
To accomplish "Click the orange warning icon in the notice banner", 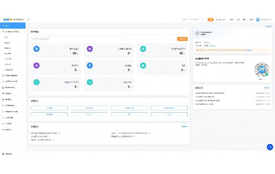I will [198, 50].
